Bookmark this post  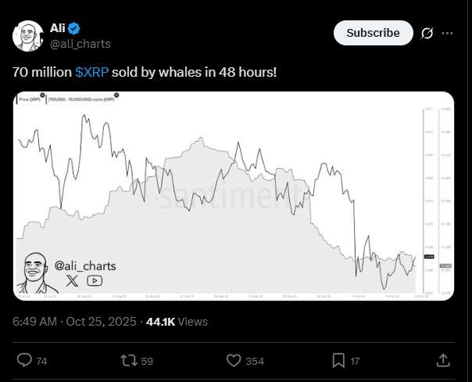coord(338,360)
